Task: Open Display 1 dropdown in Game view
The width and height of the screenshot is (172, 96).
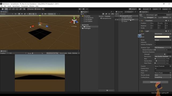Action: [4, 53]
